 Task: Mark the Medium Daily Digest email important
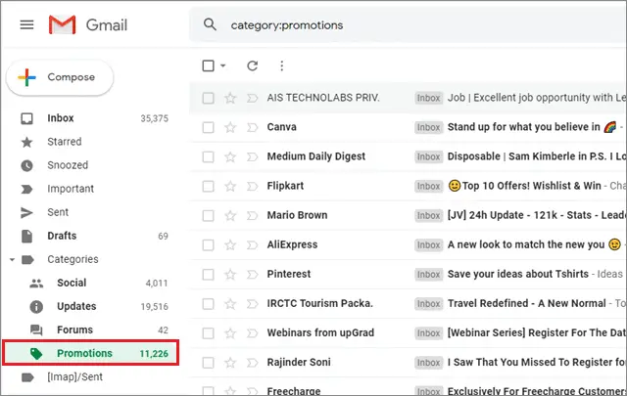click(253, 156)
